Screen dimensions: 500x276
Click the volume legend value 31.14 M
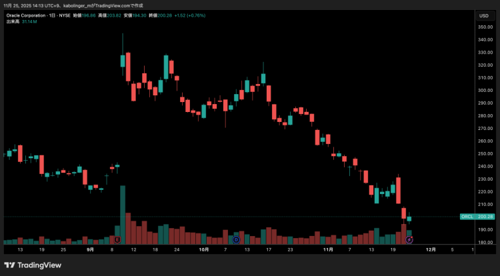[29, 21]
